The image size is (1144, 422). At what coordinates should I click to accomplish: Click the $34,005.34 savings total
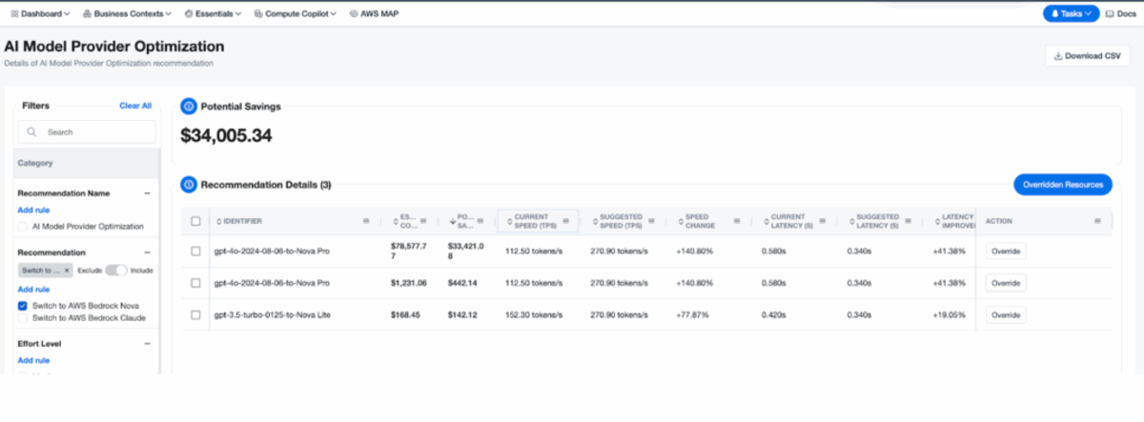[x=227, y=136]
